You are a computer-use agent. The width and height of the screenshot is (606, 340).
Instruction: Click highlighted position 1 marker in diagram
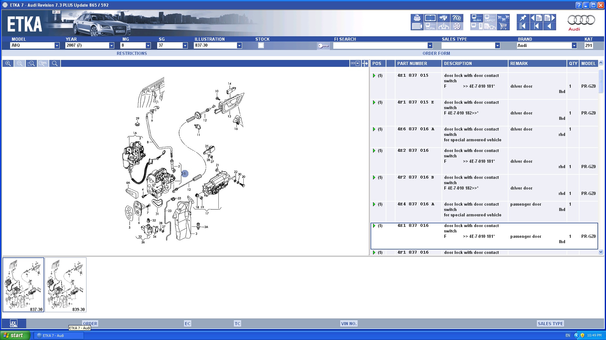185,173
